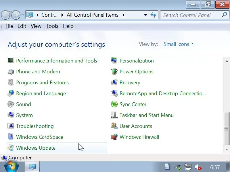Viewport: 230px width, 172px height.
Task: Open RemoteApp and Desktop Connections icon
Action: point(114,93)
